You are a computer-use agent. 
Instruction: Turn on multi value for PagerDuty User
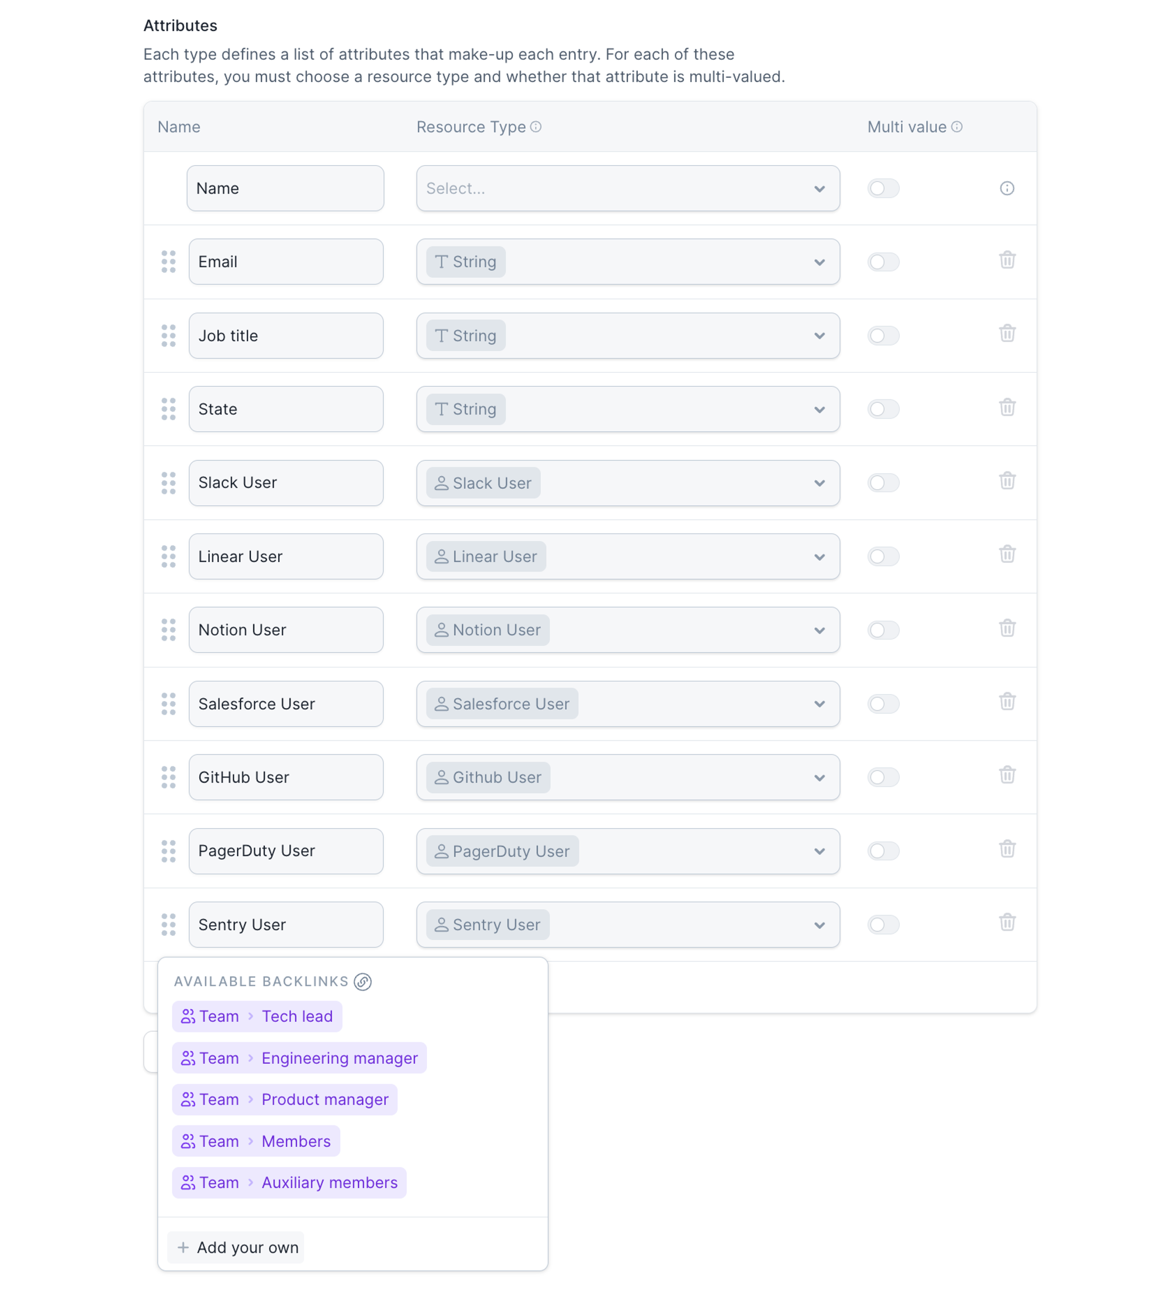point(883,850)
